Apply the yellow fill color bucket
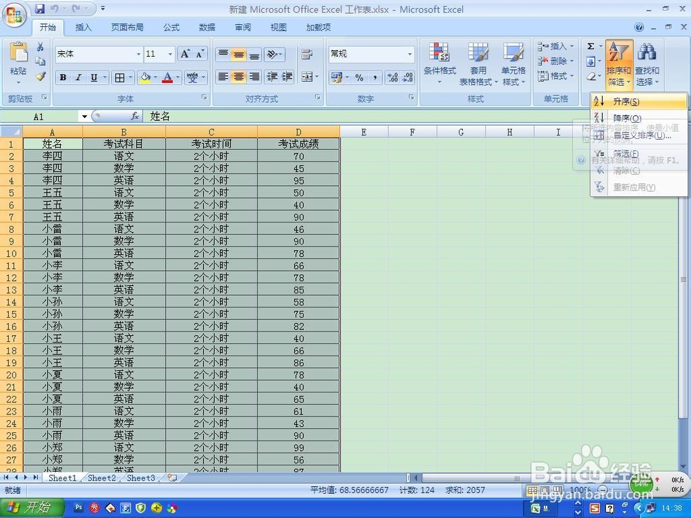 (145, 78)
